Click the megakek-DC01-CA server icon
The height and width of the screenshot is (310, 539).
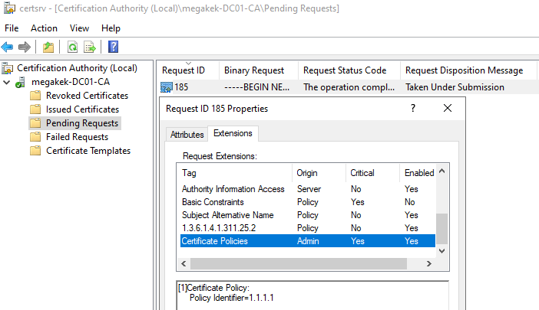22,82
